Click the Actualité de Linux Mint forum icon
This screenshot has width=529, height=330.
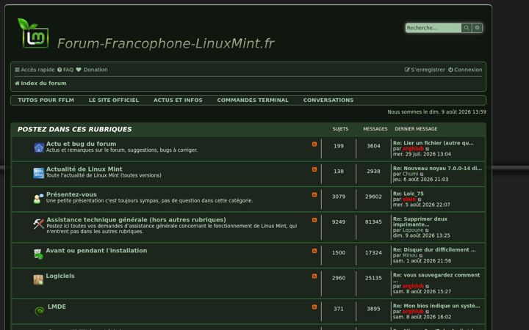pos(39,173)
